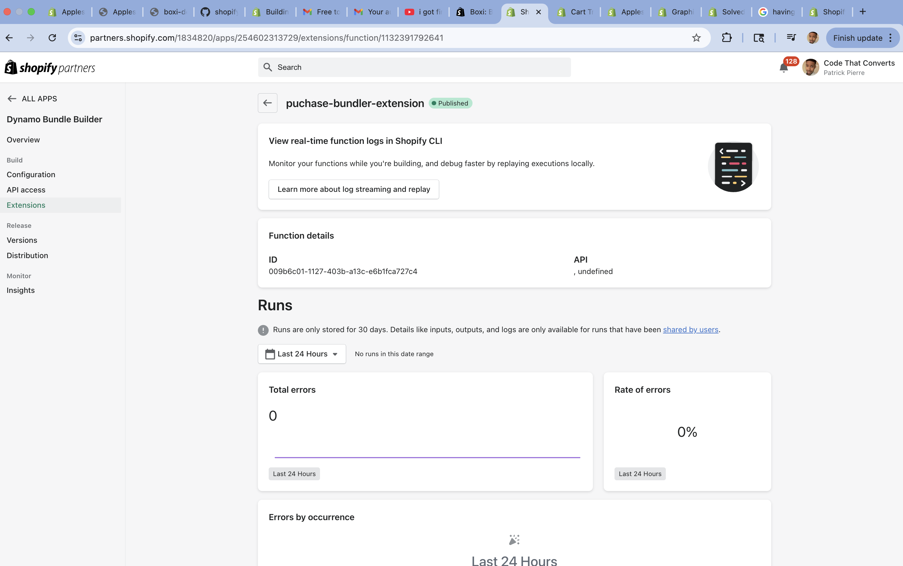
Task: Open site information icon in address bar
Action: [x=78, y=38]
